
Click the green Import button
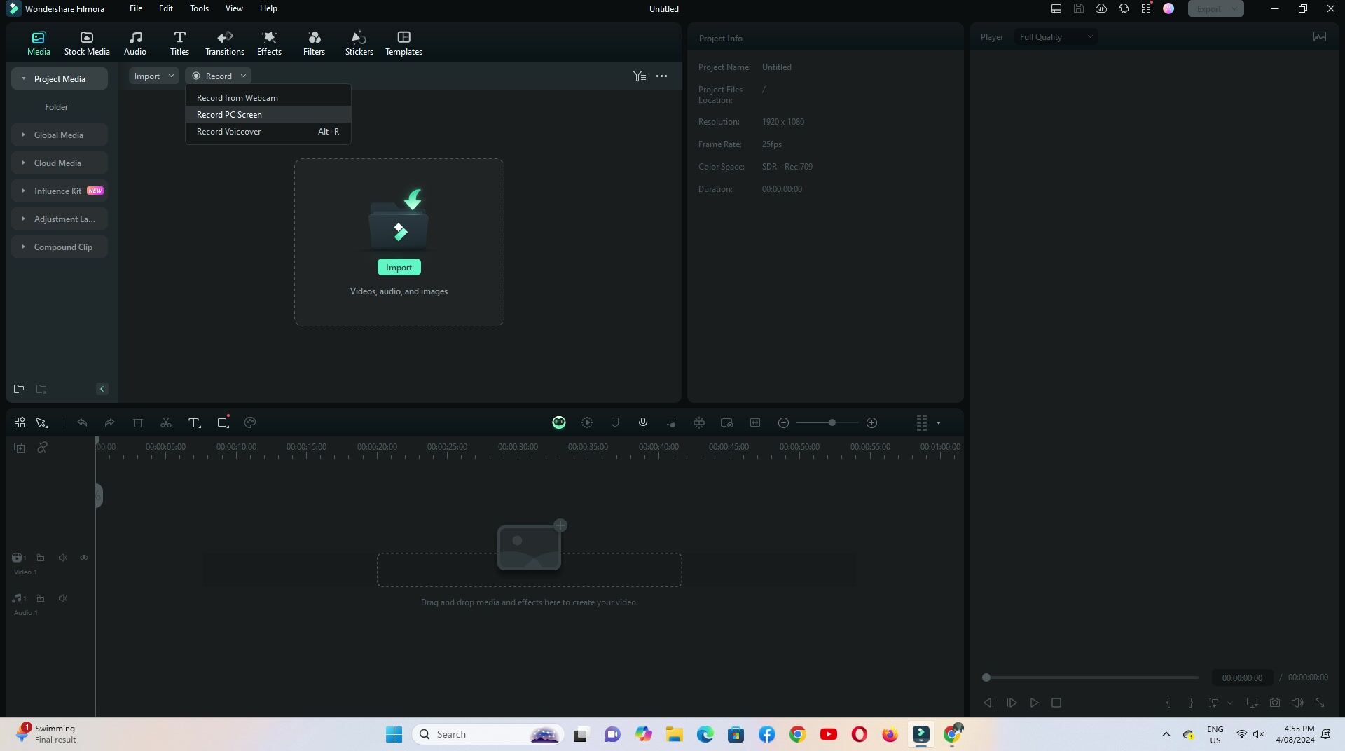pos(399,268)
